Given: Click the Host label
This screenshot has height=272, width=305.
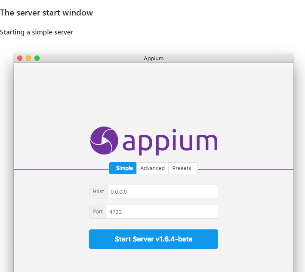Looking at the screenshot, I should pos(98,192).
